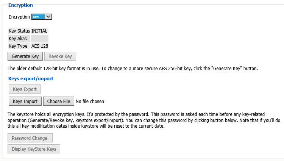This screenshot has height=161, width=284.
Task: Open the Choose File picker
Action: (59, 102)
